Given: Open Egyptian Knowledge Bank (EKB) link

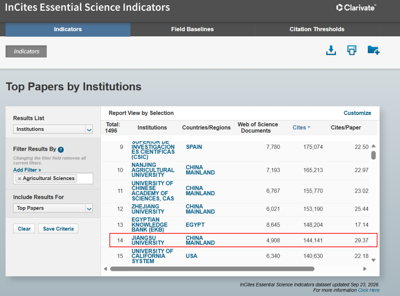Looking at the screenshot, I should pos(150,225).
